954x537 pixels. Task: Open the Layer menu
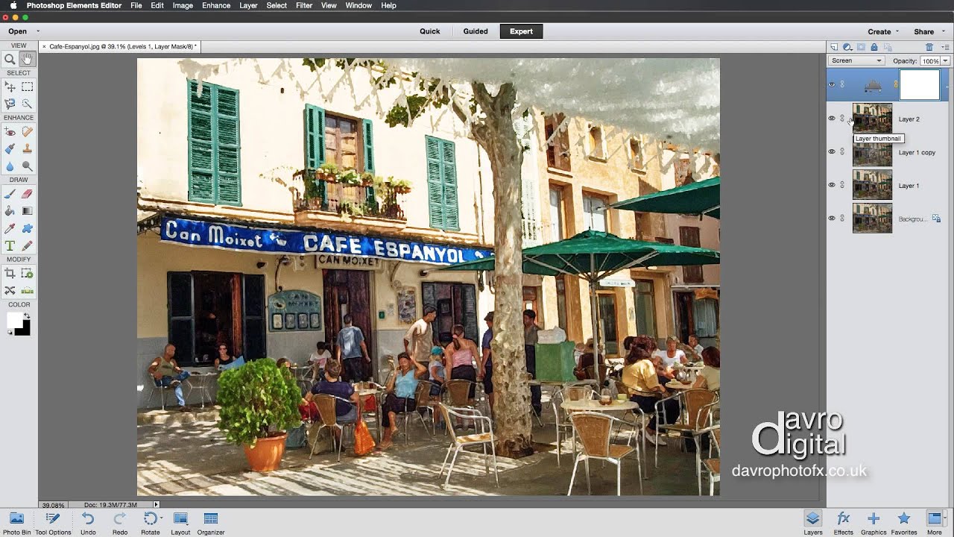pos(248,5)
